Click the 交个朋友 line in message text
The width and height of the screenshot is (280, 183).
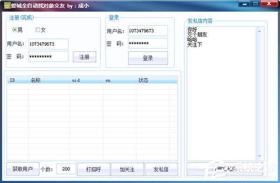[x=197, y=35]
